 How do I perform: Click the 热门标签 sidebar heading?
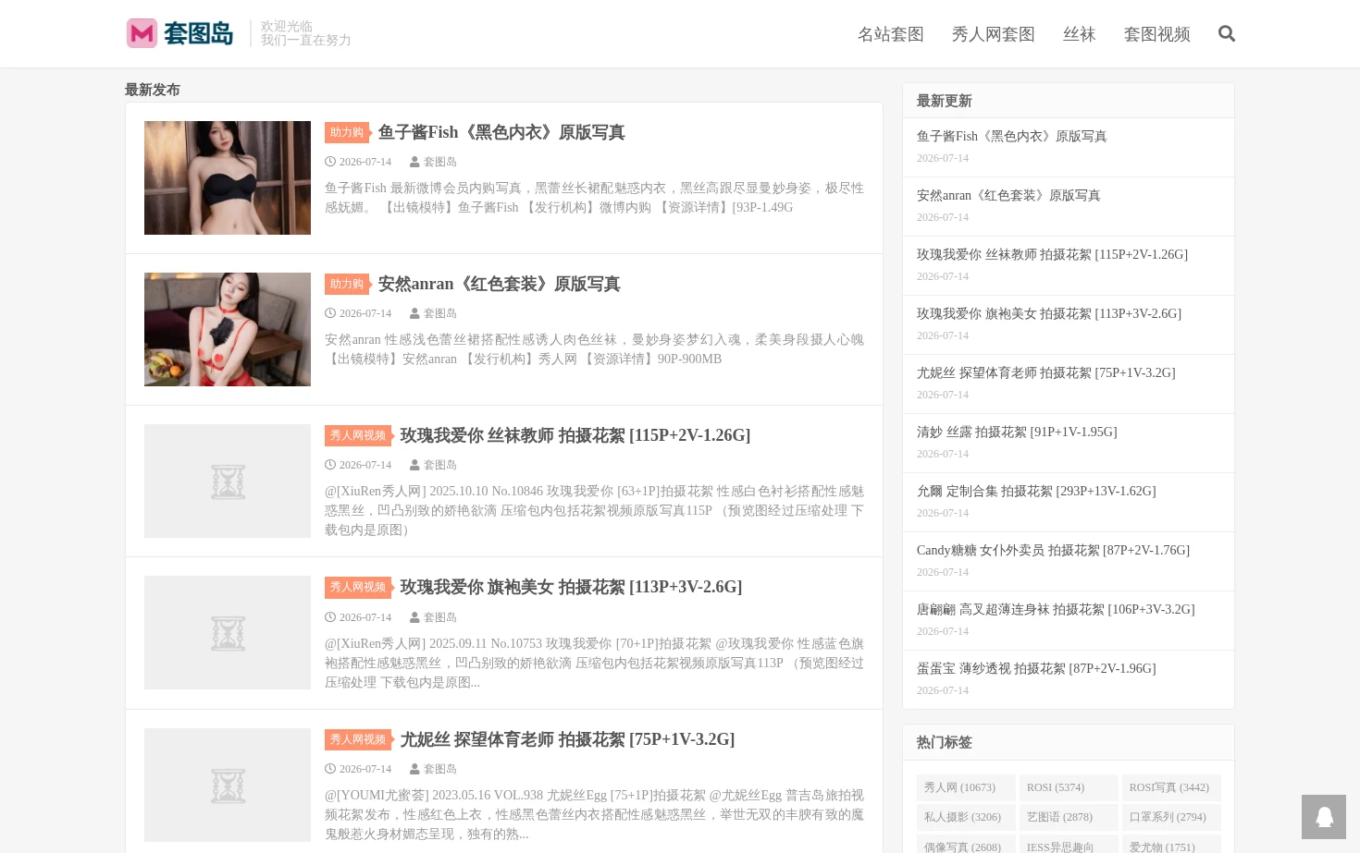(x=944, y=742)
